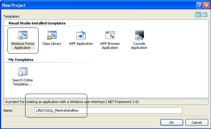Click the 'Search Online Templates...' label
211x129 pixels.
click(22, 82)
